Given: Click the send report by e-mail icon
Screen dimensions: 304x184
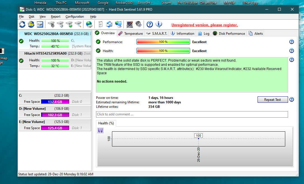Looking at the screenshot, I should click(x=109, y=24).
